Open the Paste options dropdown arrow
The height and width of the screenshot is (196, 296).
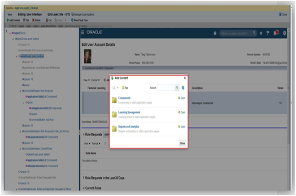tap(65, 20)
